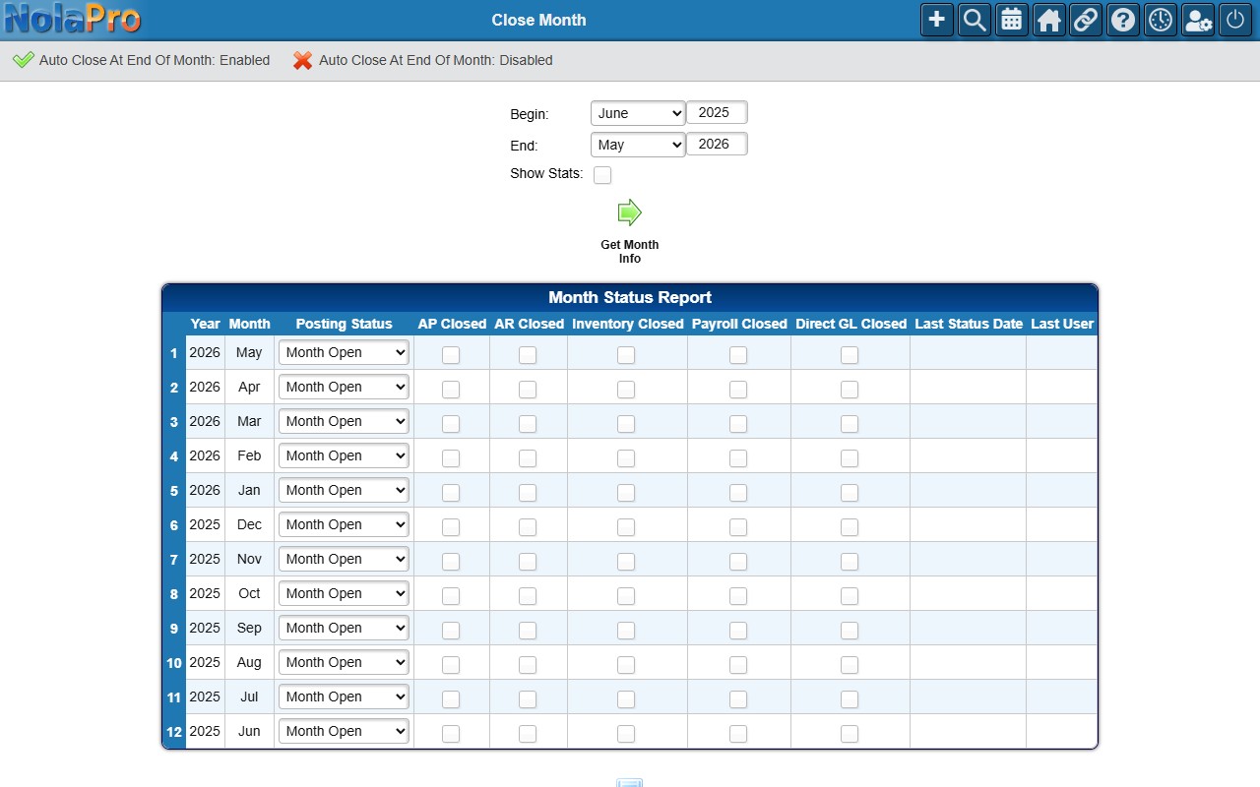The image size is (1260, 787).
Task: Open user settings icon
Action: [1198, 20]
